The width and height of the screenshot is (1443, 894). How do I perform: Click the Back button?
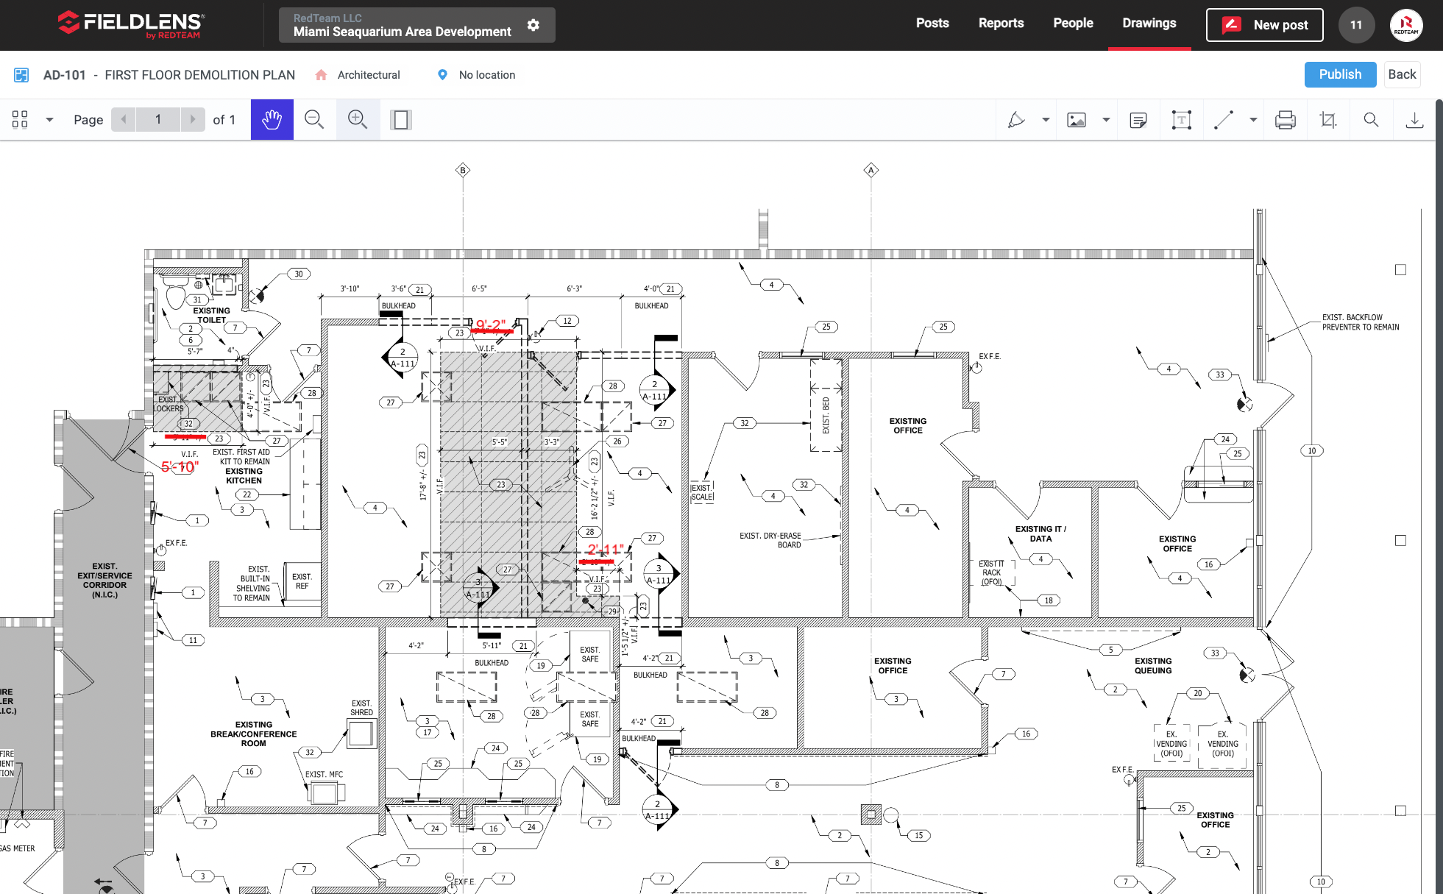[x=1402, y=74]
